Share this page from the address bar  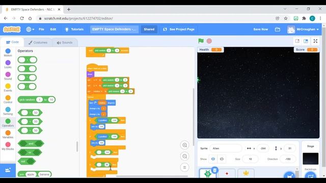coord(277,18)
